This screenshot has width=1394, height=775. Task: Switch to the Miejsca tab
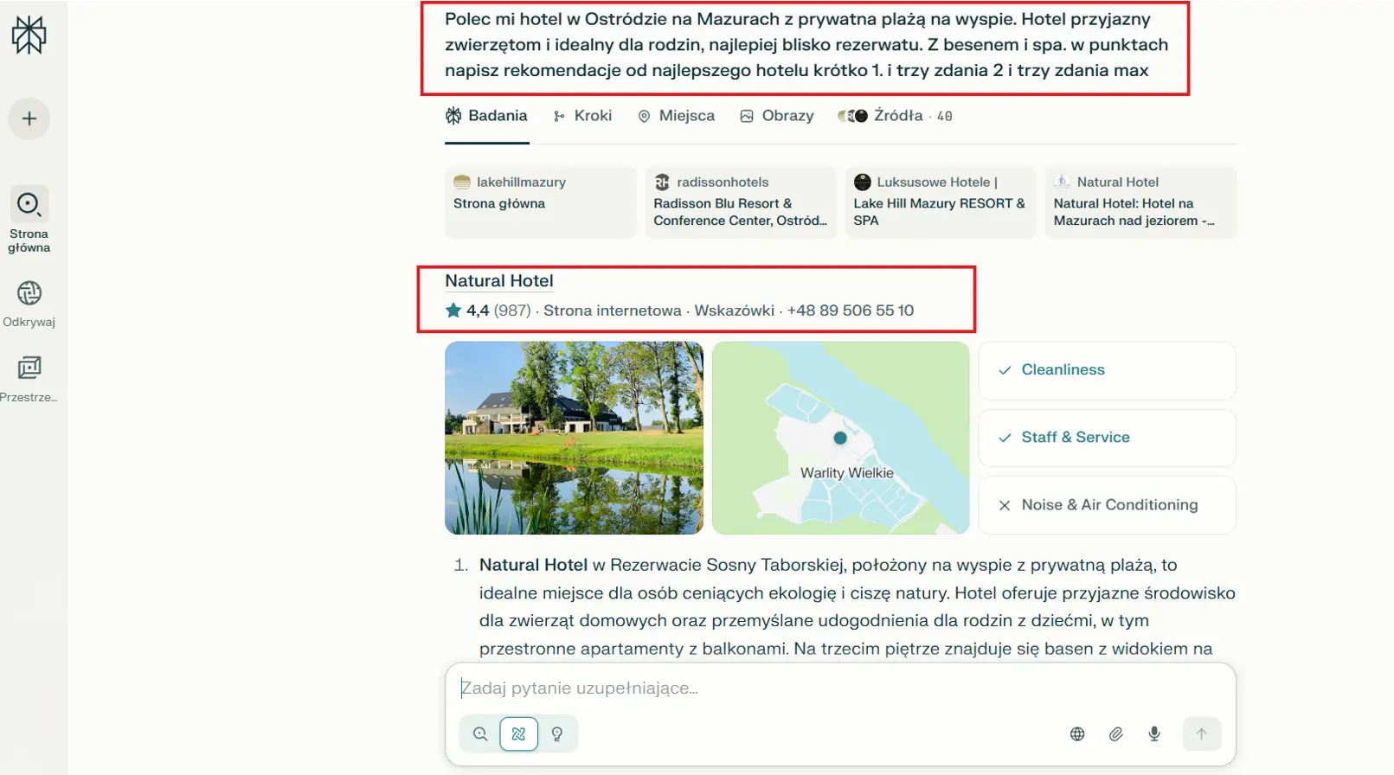tap(676, 116)
